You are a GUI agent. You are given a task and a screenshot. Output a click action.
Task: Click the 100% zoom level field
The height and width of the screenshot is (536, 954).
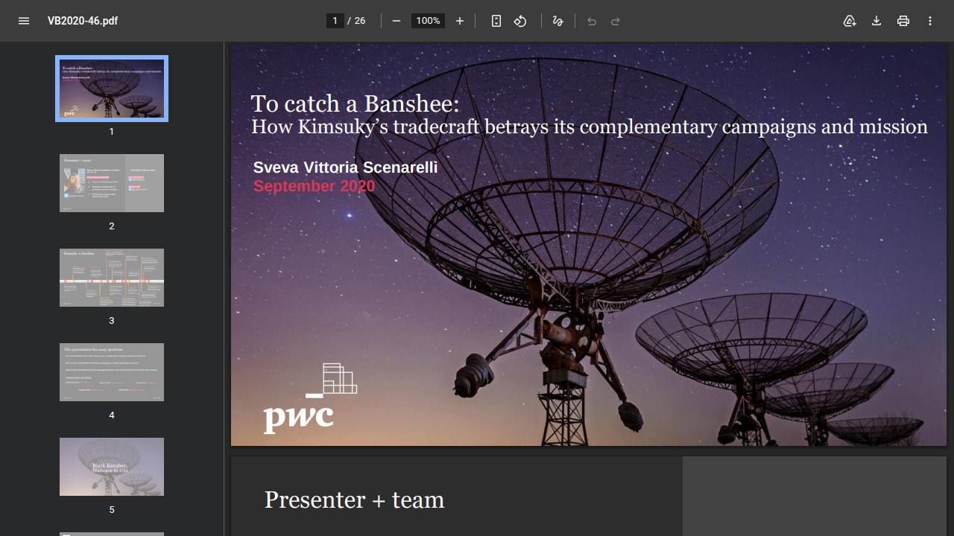point(428,21)
